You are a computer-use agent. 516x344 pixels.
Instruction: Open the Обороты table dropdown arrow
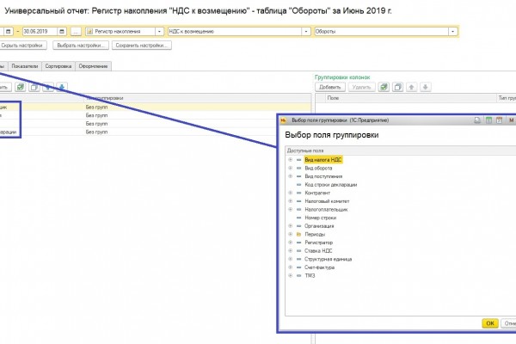click(453, 32)
